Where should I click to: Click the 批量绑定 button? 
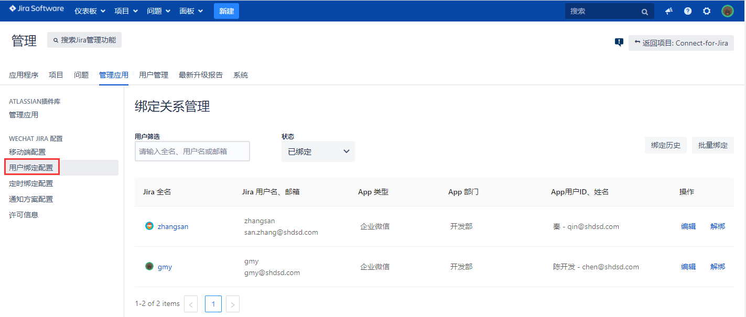tap(712, 145)
